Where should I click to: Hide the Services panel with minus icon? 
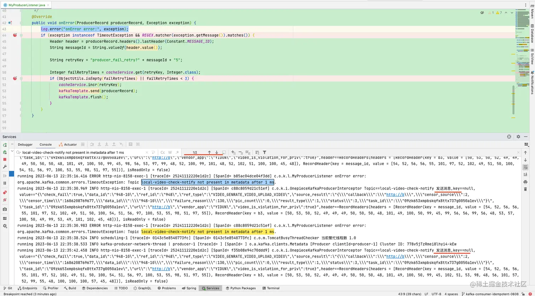coord(526,137)
